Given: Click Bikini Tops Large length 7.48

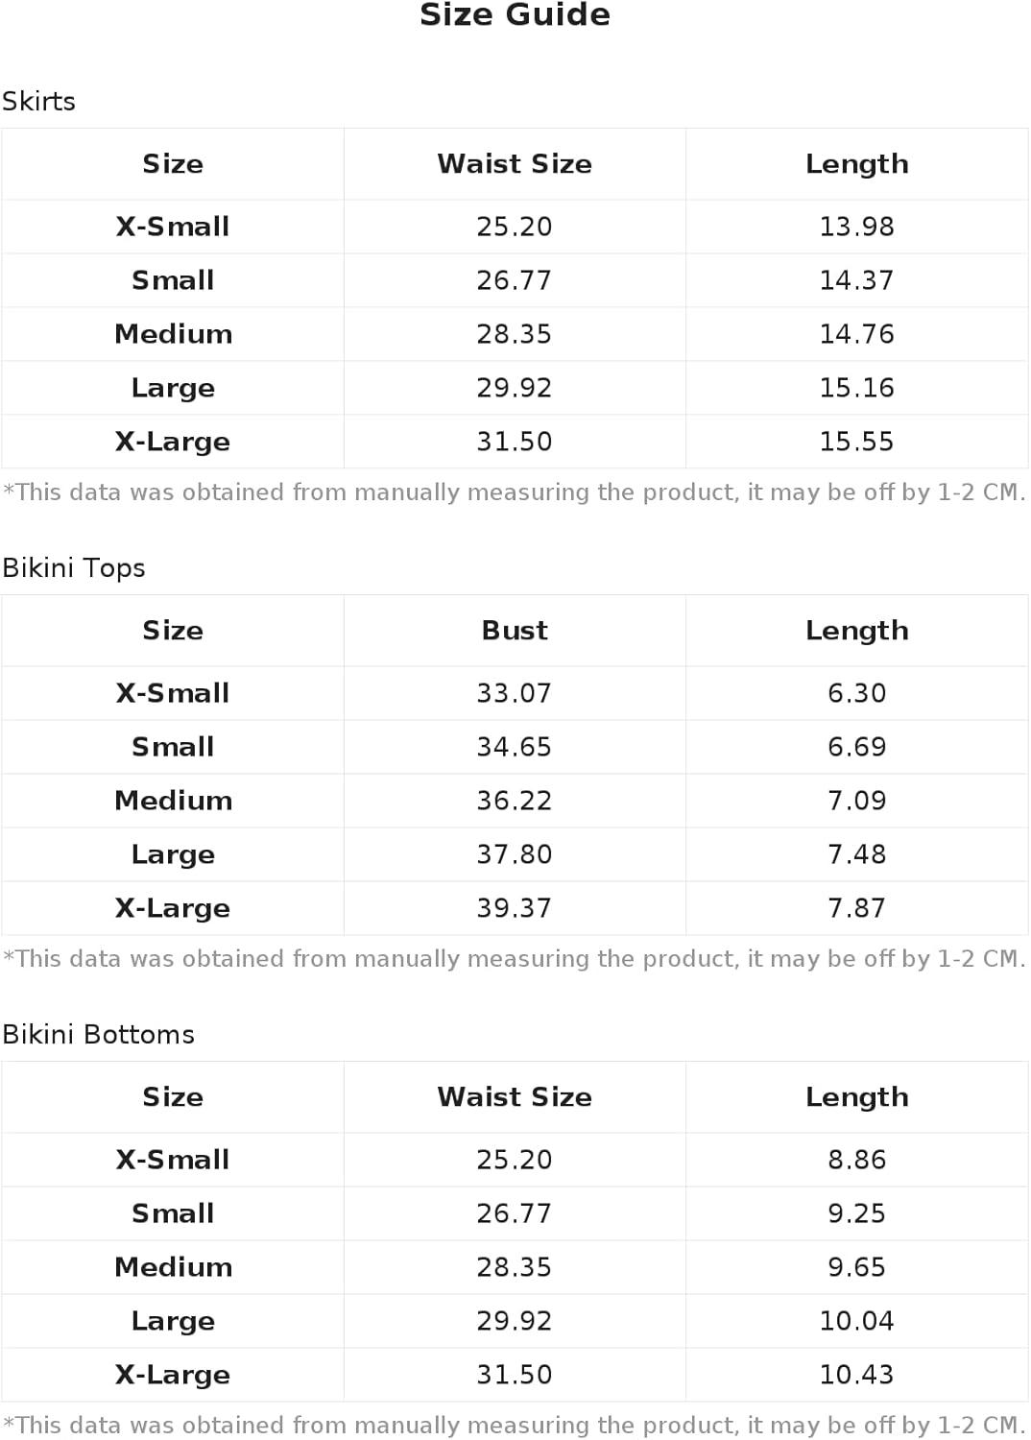Looking at the screenshot, I should click(857, 854).
